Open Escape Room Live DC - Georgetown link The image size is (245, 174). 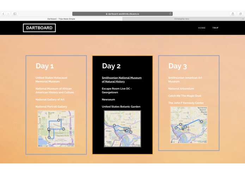[117, 91]
